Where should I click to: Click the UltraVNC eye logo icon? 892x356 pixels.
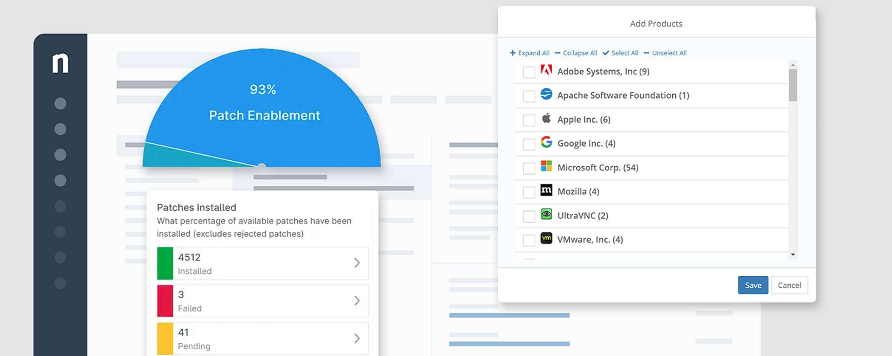546,214
